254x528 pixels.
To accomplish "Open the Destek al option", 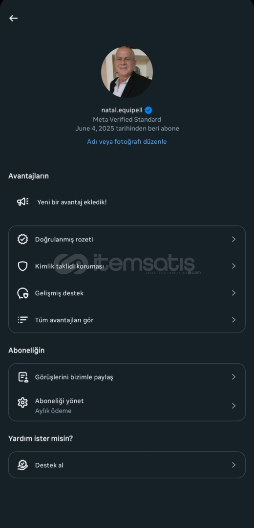I will point(127,465).
